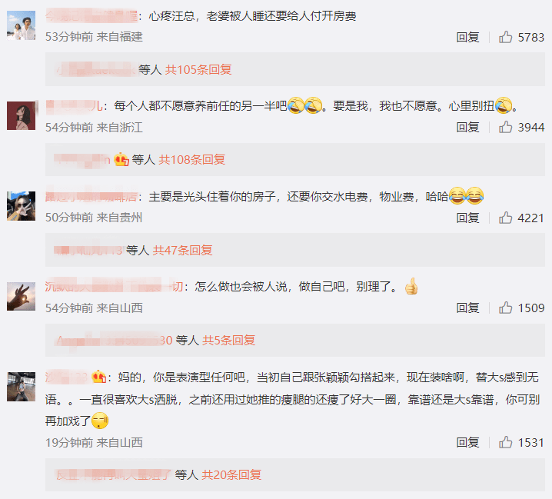
Task: Like the comment showing 1531 likes
Action: click(505, 442)
